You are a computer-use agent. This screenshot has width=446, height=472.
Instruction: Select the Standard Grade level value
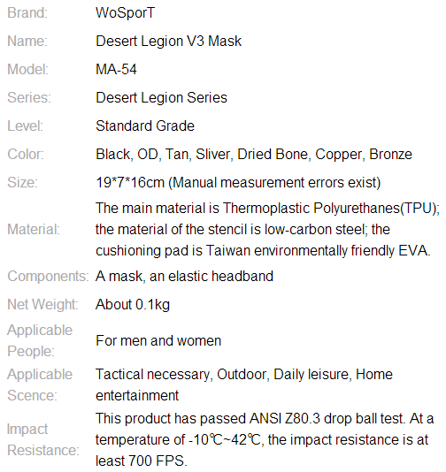point(145,126)
